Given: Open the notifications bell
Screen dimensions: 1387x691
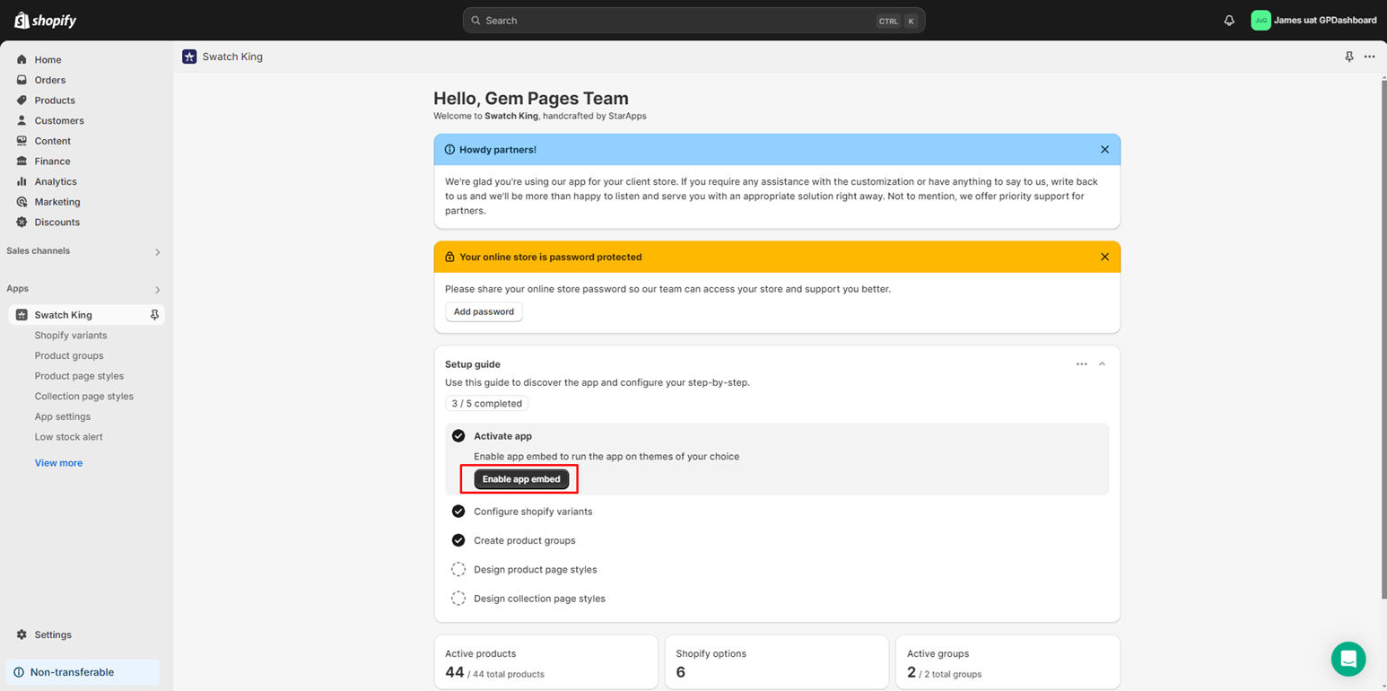Looking at the screenshot, I should point(1228,20).
